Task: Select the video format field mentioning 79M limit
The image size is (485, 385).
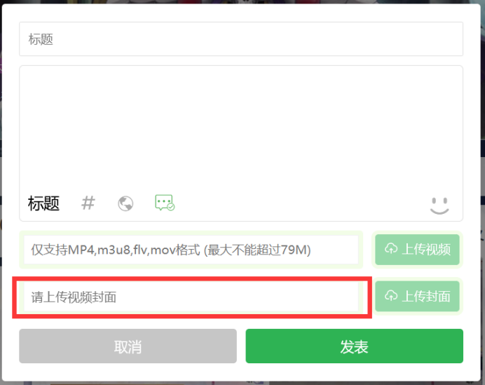Action: pos(191,250)
